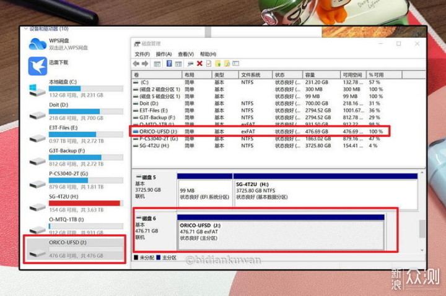Minimize the Disk Management window
The image size is (446, 296).
(x=381, y=44)
